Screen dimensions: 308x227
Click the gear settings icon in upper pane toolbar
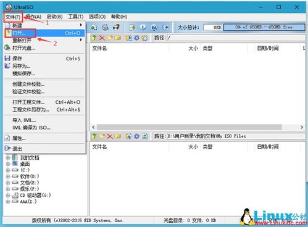(136, 38)
